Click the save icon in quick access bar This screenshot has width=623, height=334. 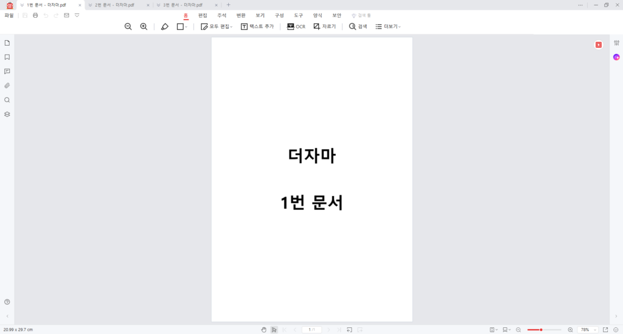click(24, 15)
